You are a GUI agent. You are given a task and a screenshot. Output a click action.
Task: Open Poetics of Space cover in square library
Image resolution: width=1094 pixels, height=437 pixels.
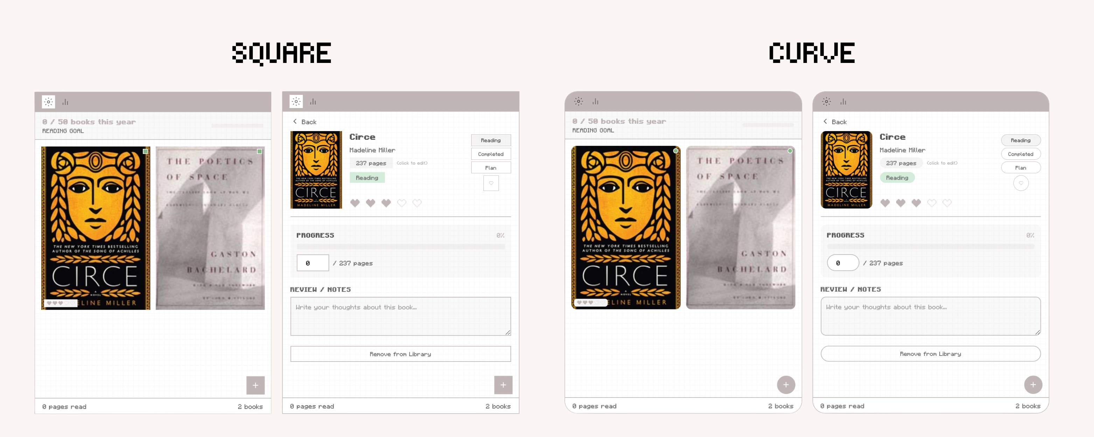click(210, 228)
